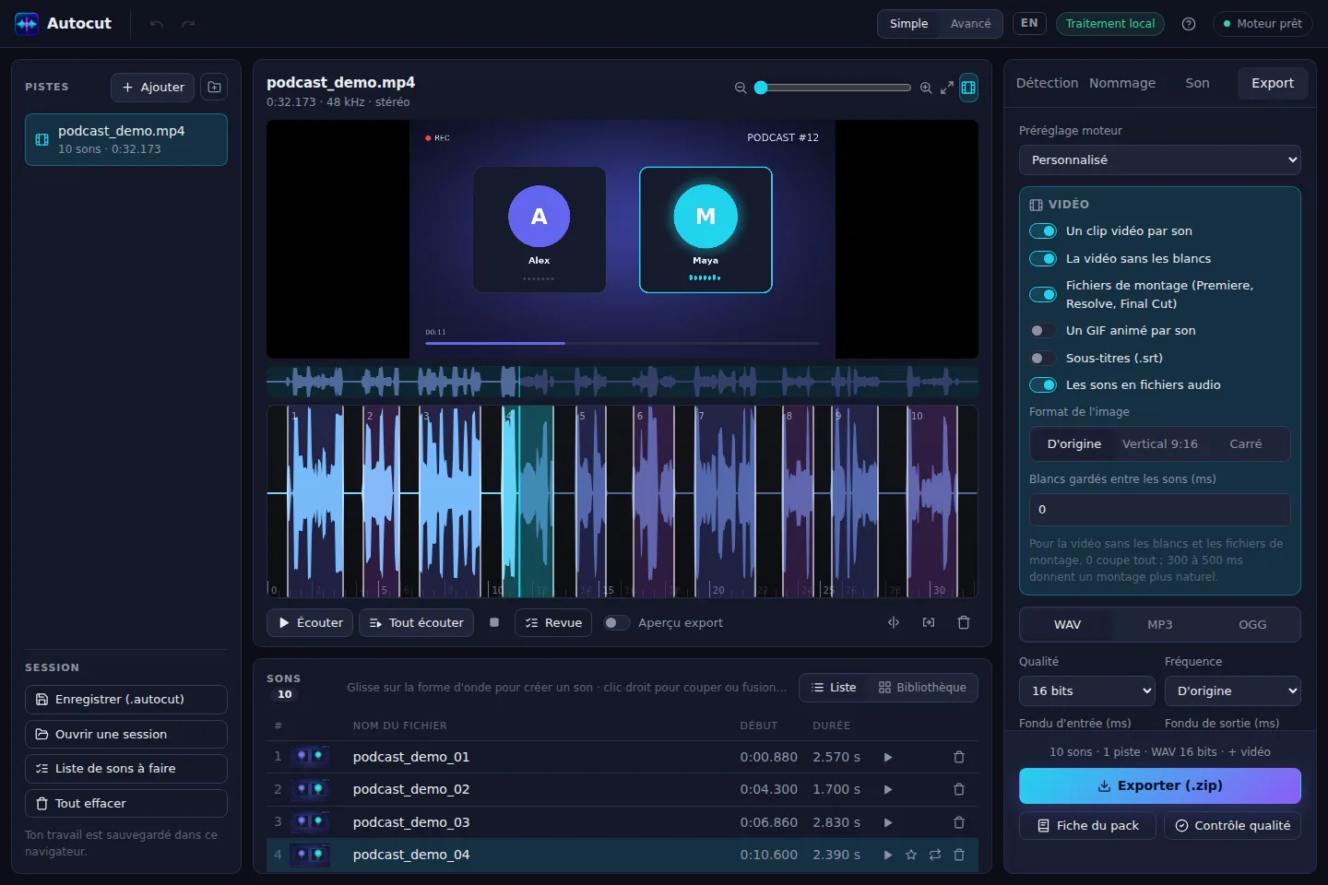Click the split icon under the waveform
The height and width of the screenshot is (885, 1328).
[894, 622]
